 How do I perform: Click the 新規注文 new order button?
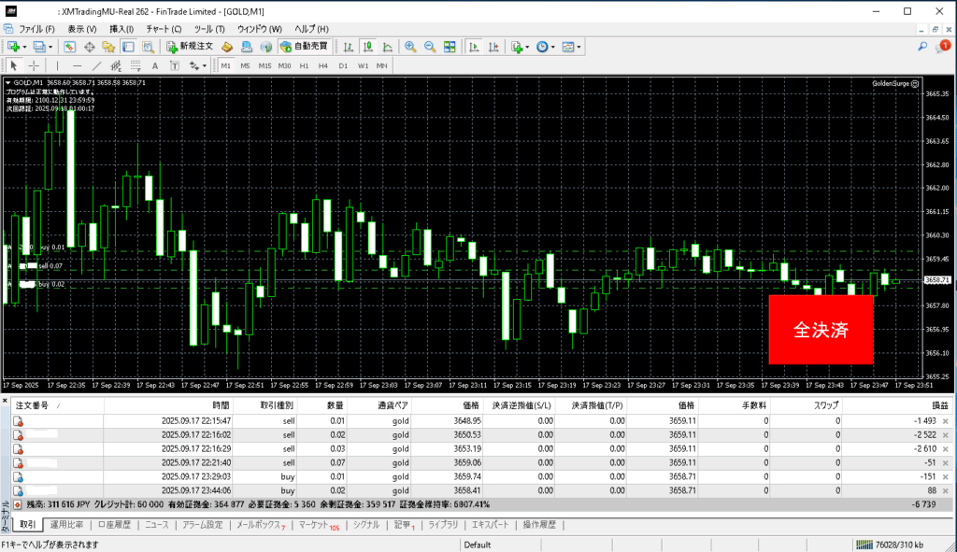[190, 47]
